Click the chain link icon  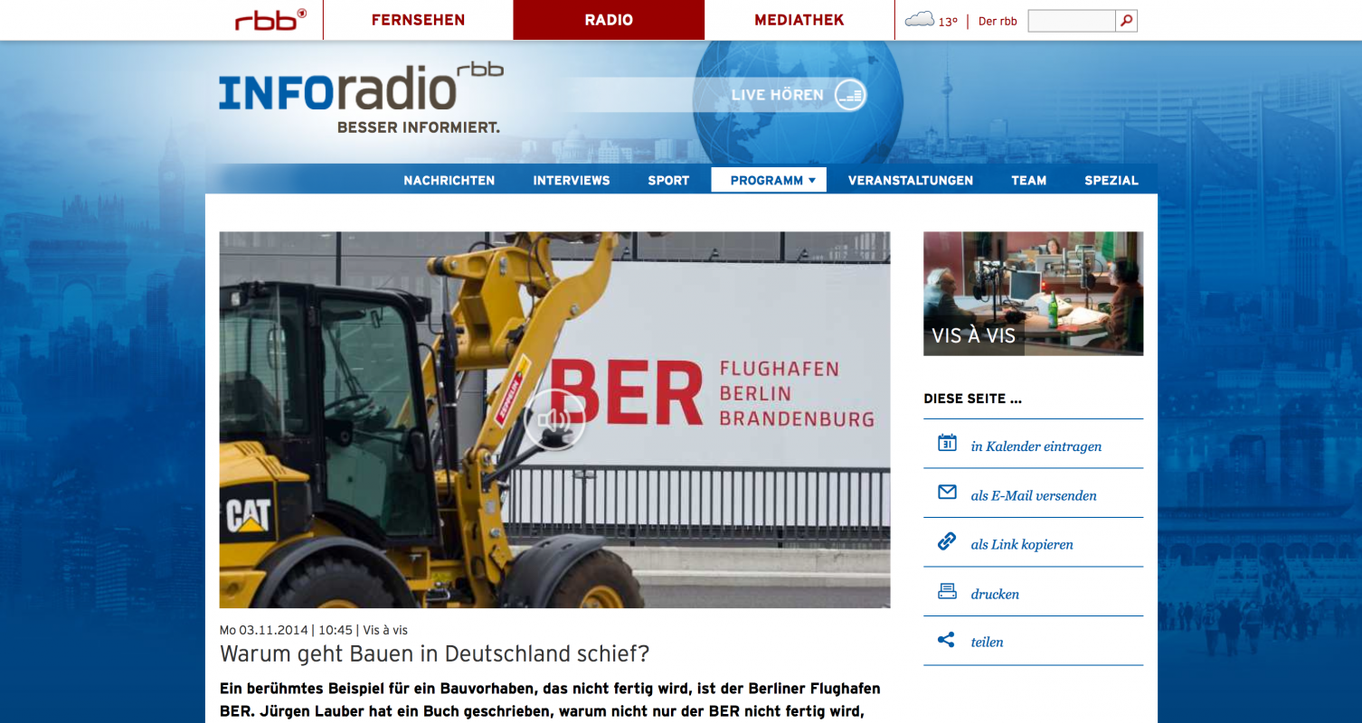tap(947, 541)
